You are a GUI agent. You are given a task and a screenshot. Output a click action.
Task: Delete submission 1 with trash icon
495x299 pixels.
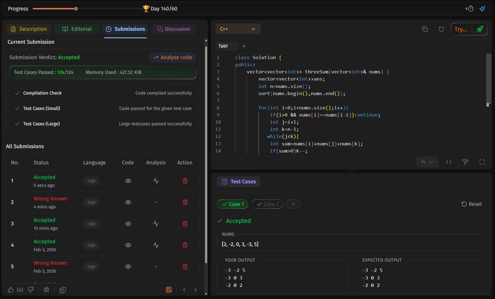[185, 181]
